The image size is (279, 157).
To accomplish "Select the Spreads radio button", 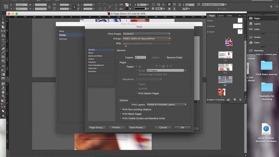I will pos(136,89).
